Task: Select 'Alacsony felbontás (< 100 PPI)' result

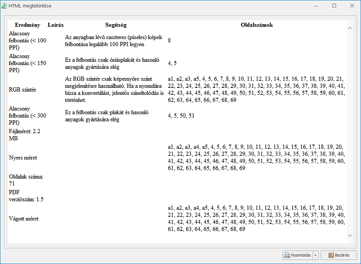Action: 27,40
